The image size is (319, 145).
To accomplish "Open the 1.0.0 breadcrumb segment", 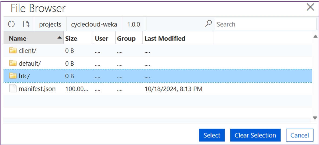I will (x=133, y=25).
